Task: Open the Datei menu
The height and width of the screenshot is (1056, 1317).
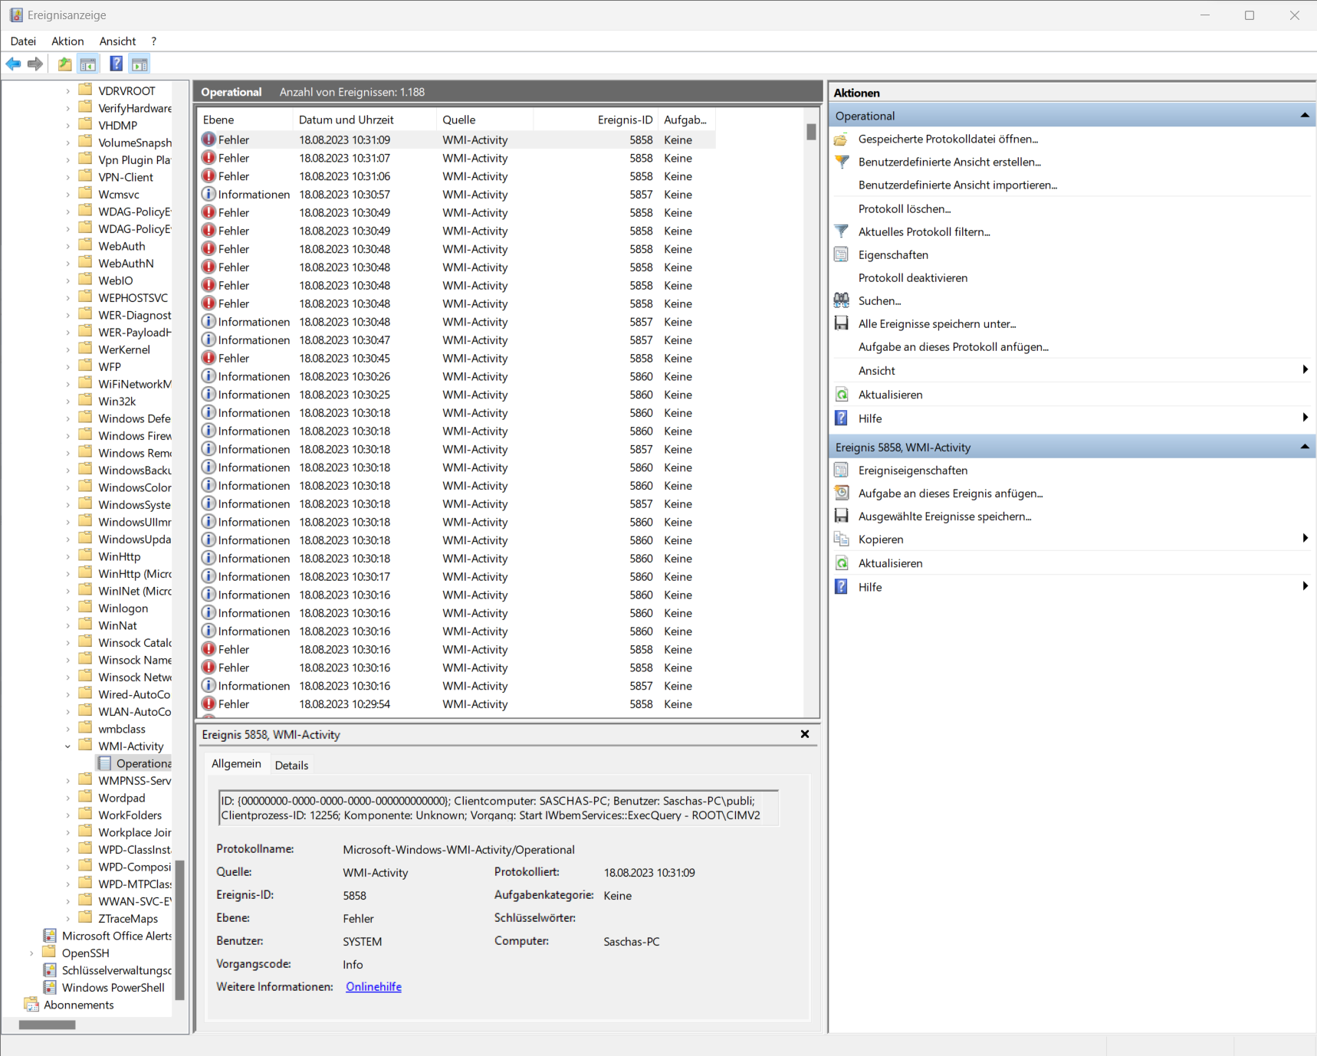Action: coord(23,41)
